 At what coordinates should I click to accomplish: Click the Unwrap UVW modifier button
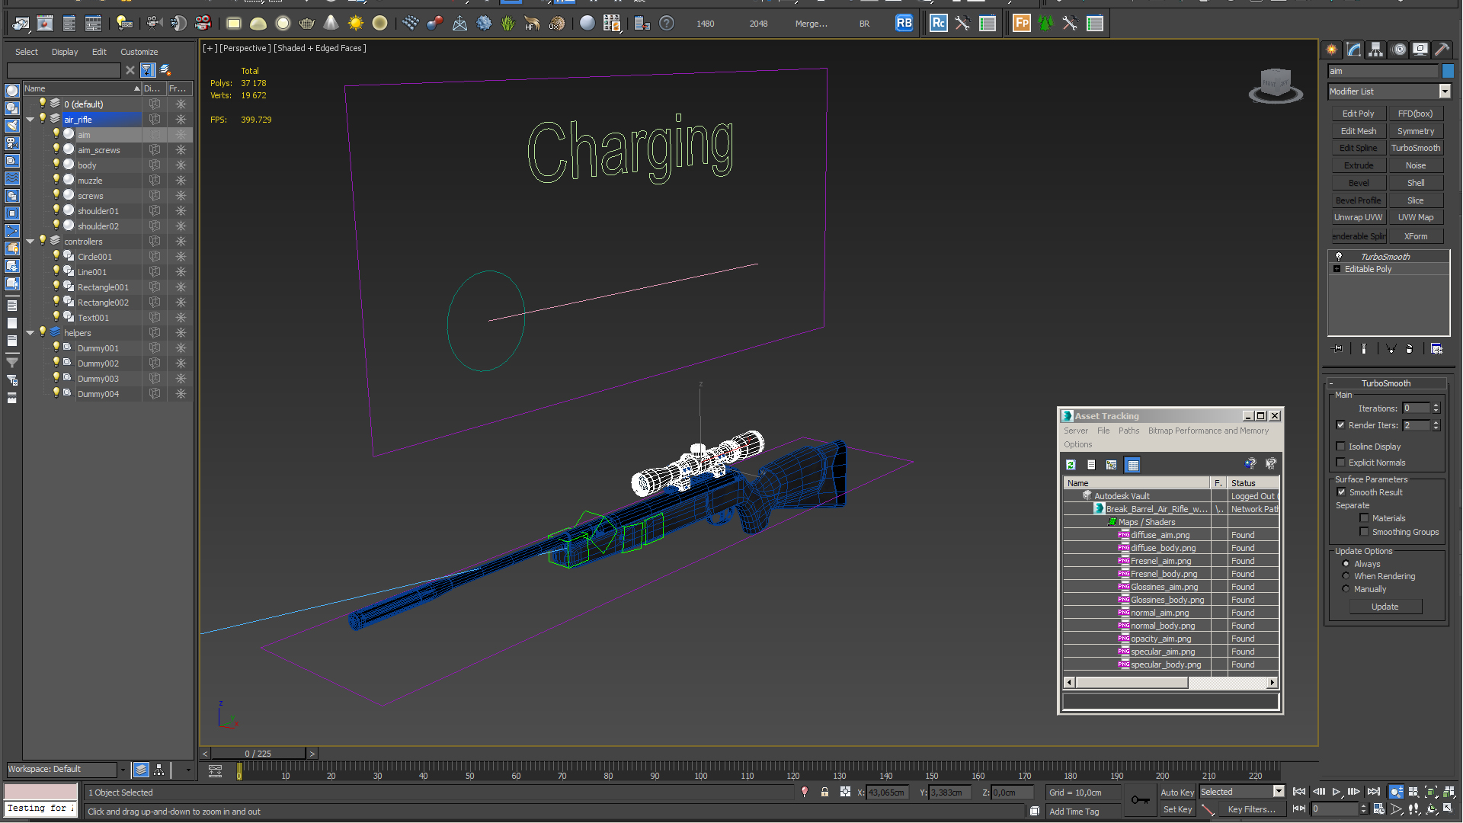[x=1358, y=218]
